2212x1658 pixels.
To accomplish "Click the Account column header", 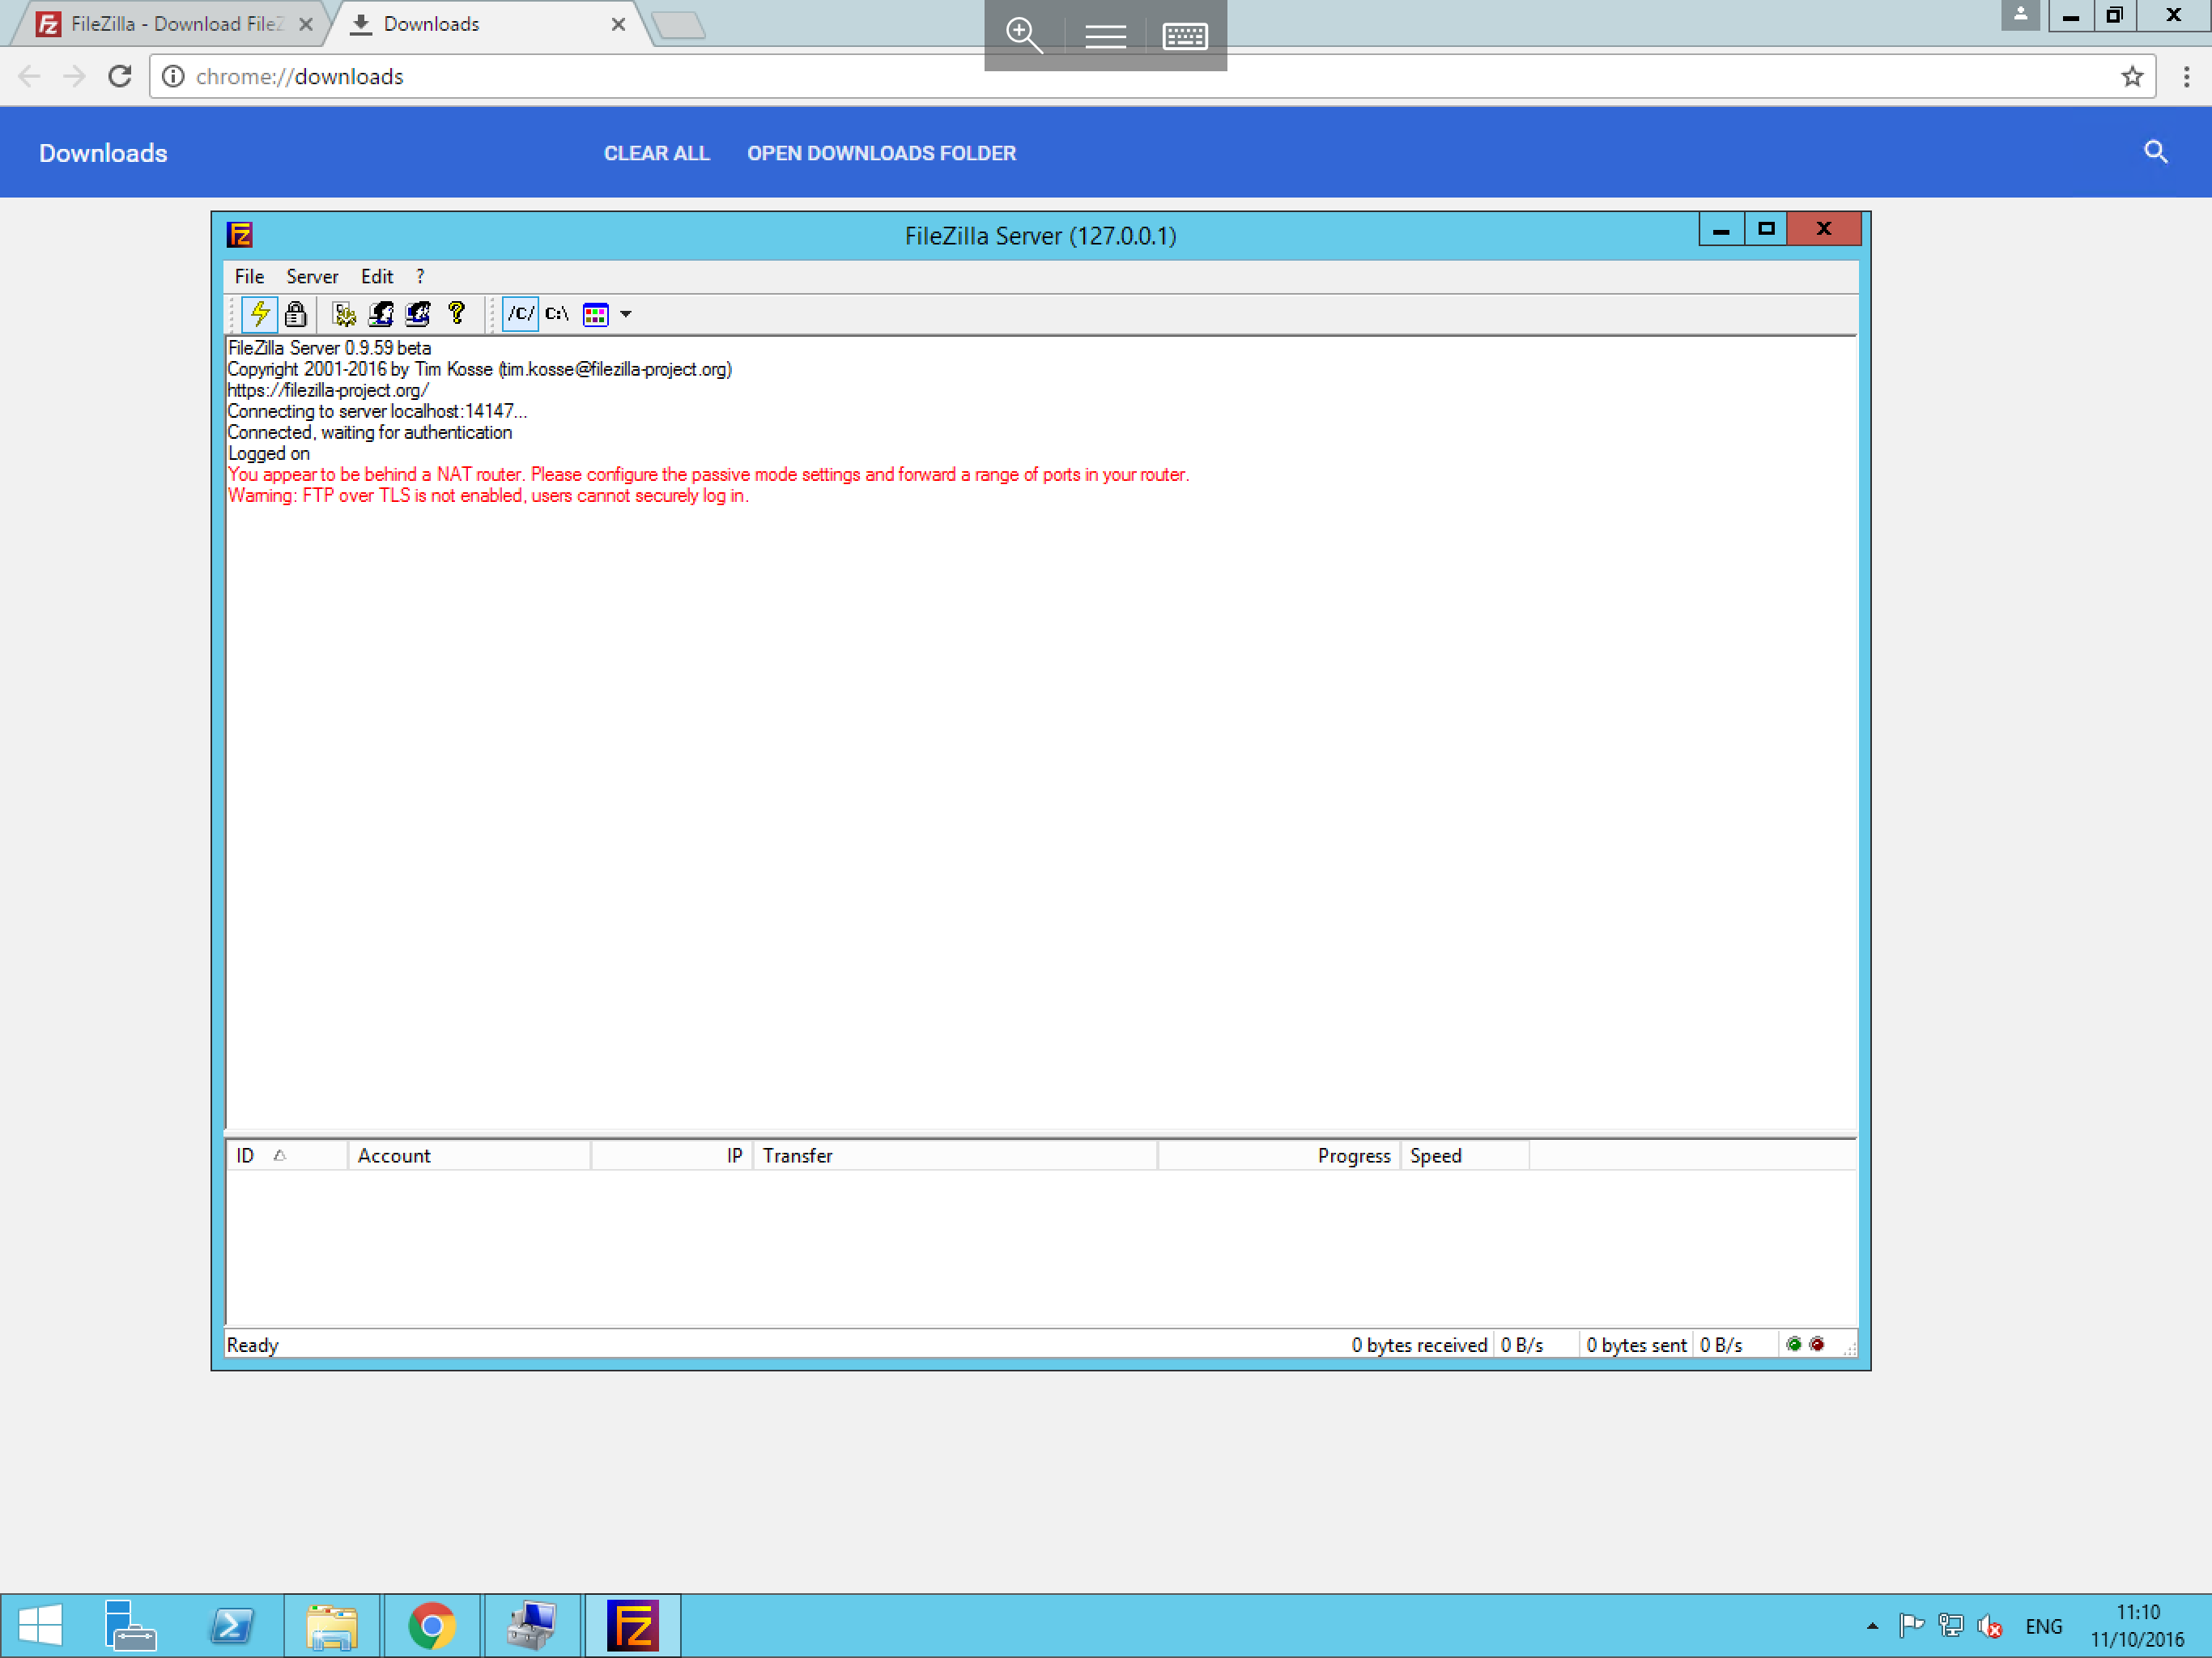I will click(x=469, y=1155).
